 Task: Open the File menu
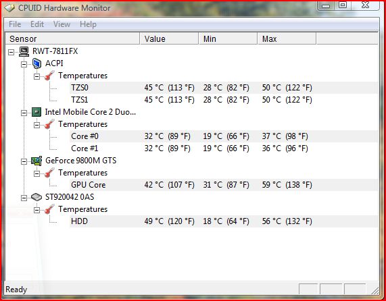coord(15,24)
